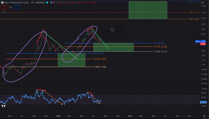Viewport: 209px width, 119px height.
Task: Click the final Nov label on time axis
Action: click(x=189, y=116)
